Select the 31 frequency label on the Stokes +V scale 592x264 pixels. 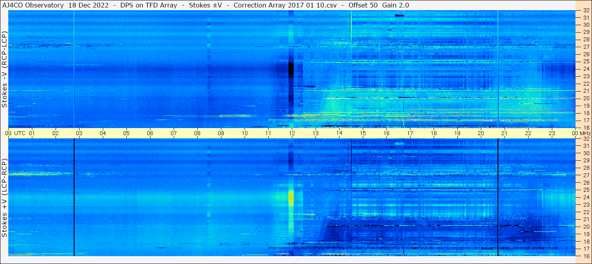coord(586,146)
